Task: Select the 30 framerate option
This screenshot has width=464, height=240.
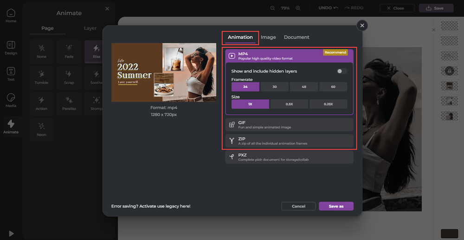Action: coord(275,87)
